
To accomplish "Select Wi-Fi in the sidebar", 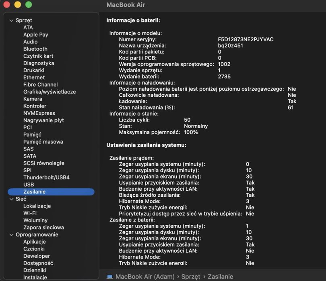I will (30, 213).
